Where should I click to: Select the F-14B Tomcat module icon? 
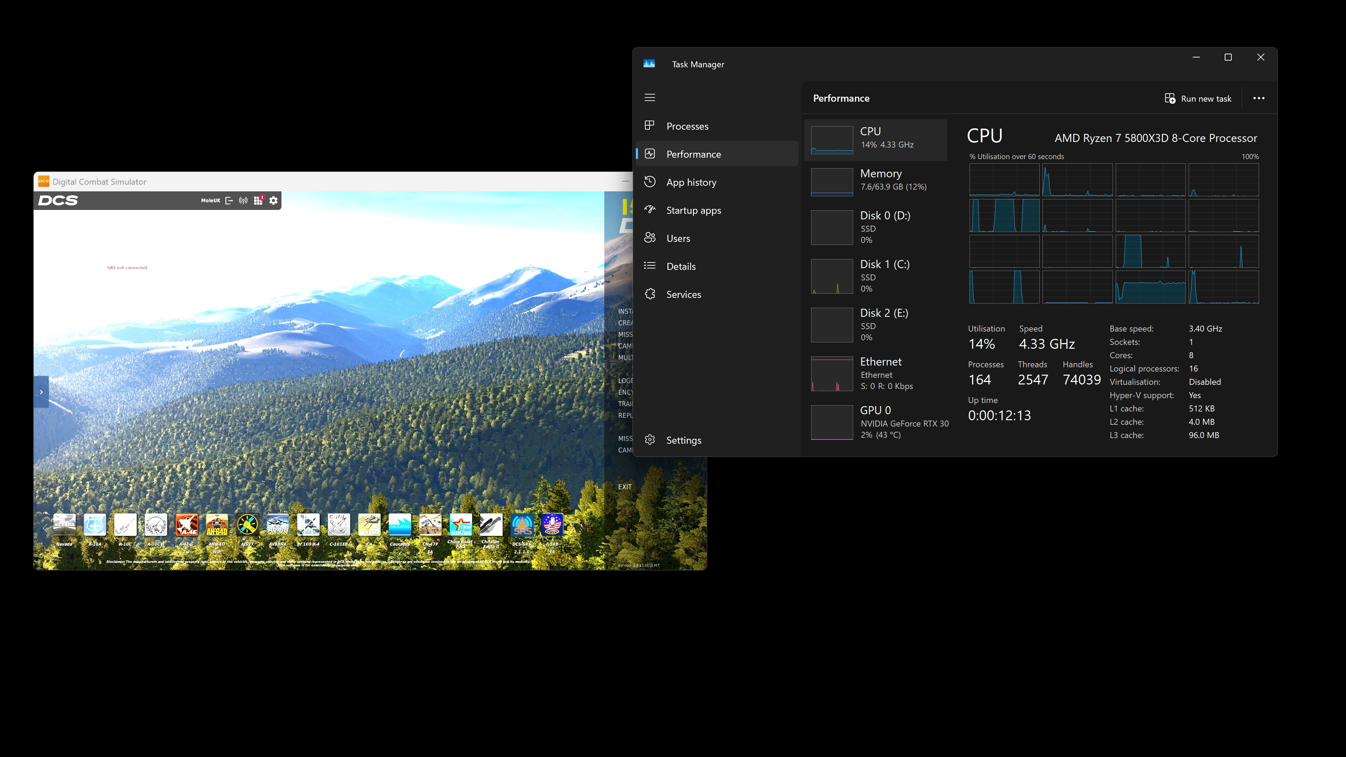click(552, 525)
